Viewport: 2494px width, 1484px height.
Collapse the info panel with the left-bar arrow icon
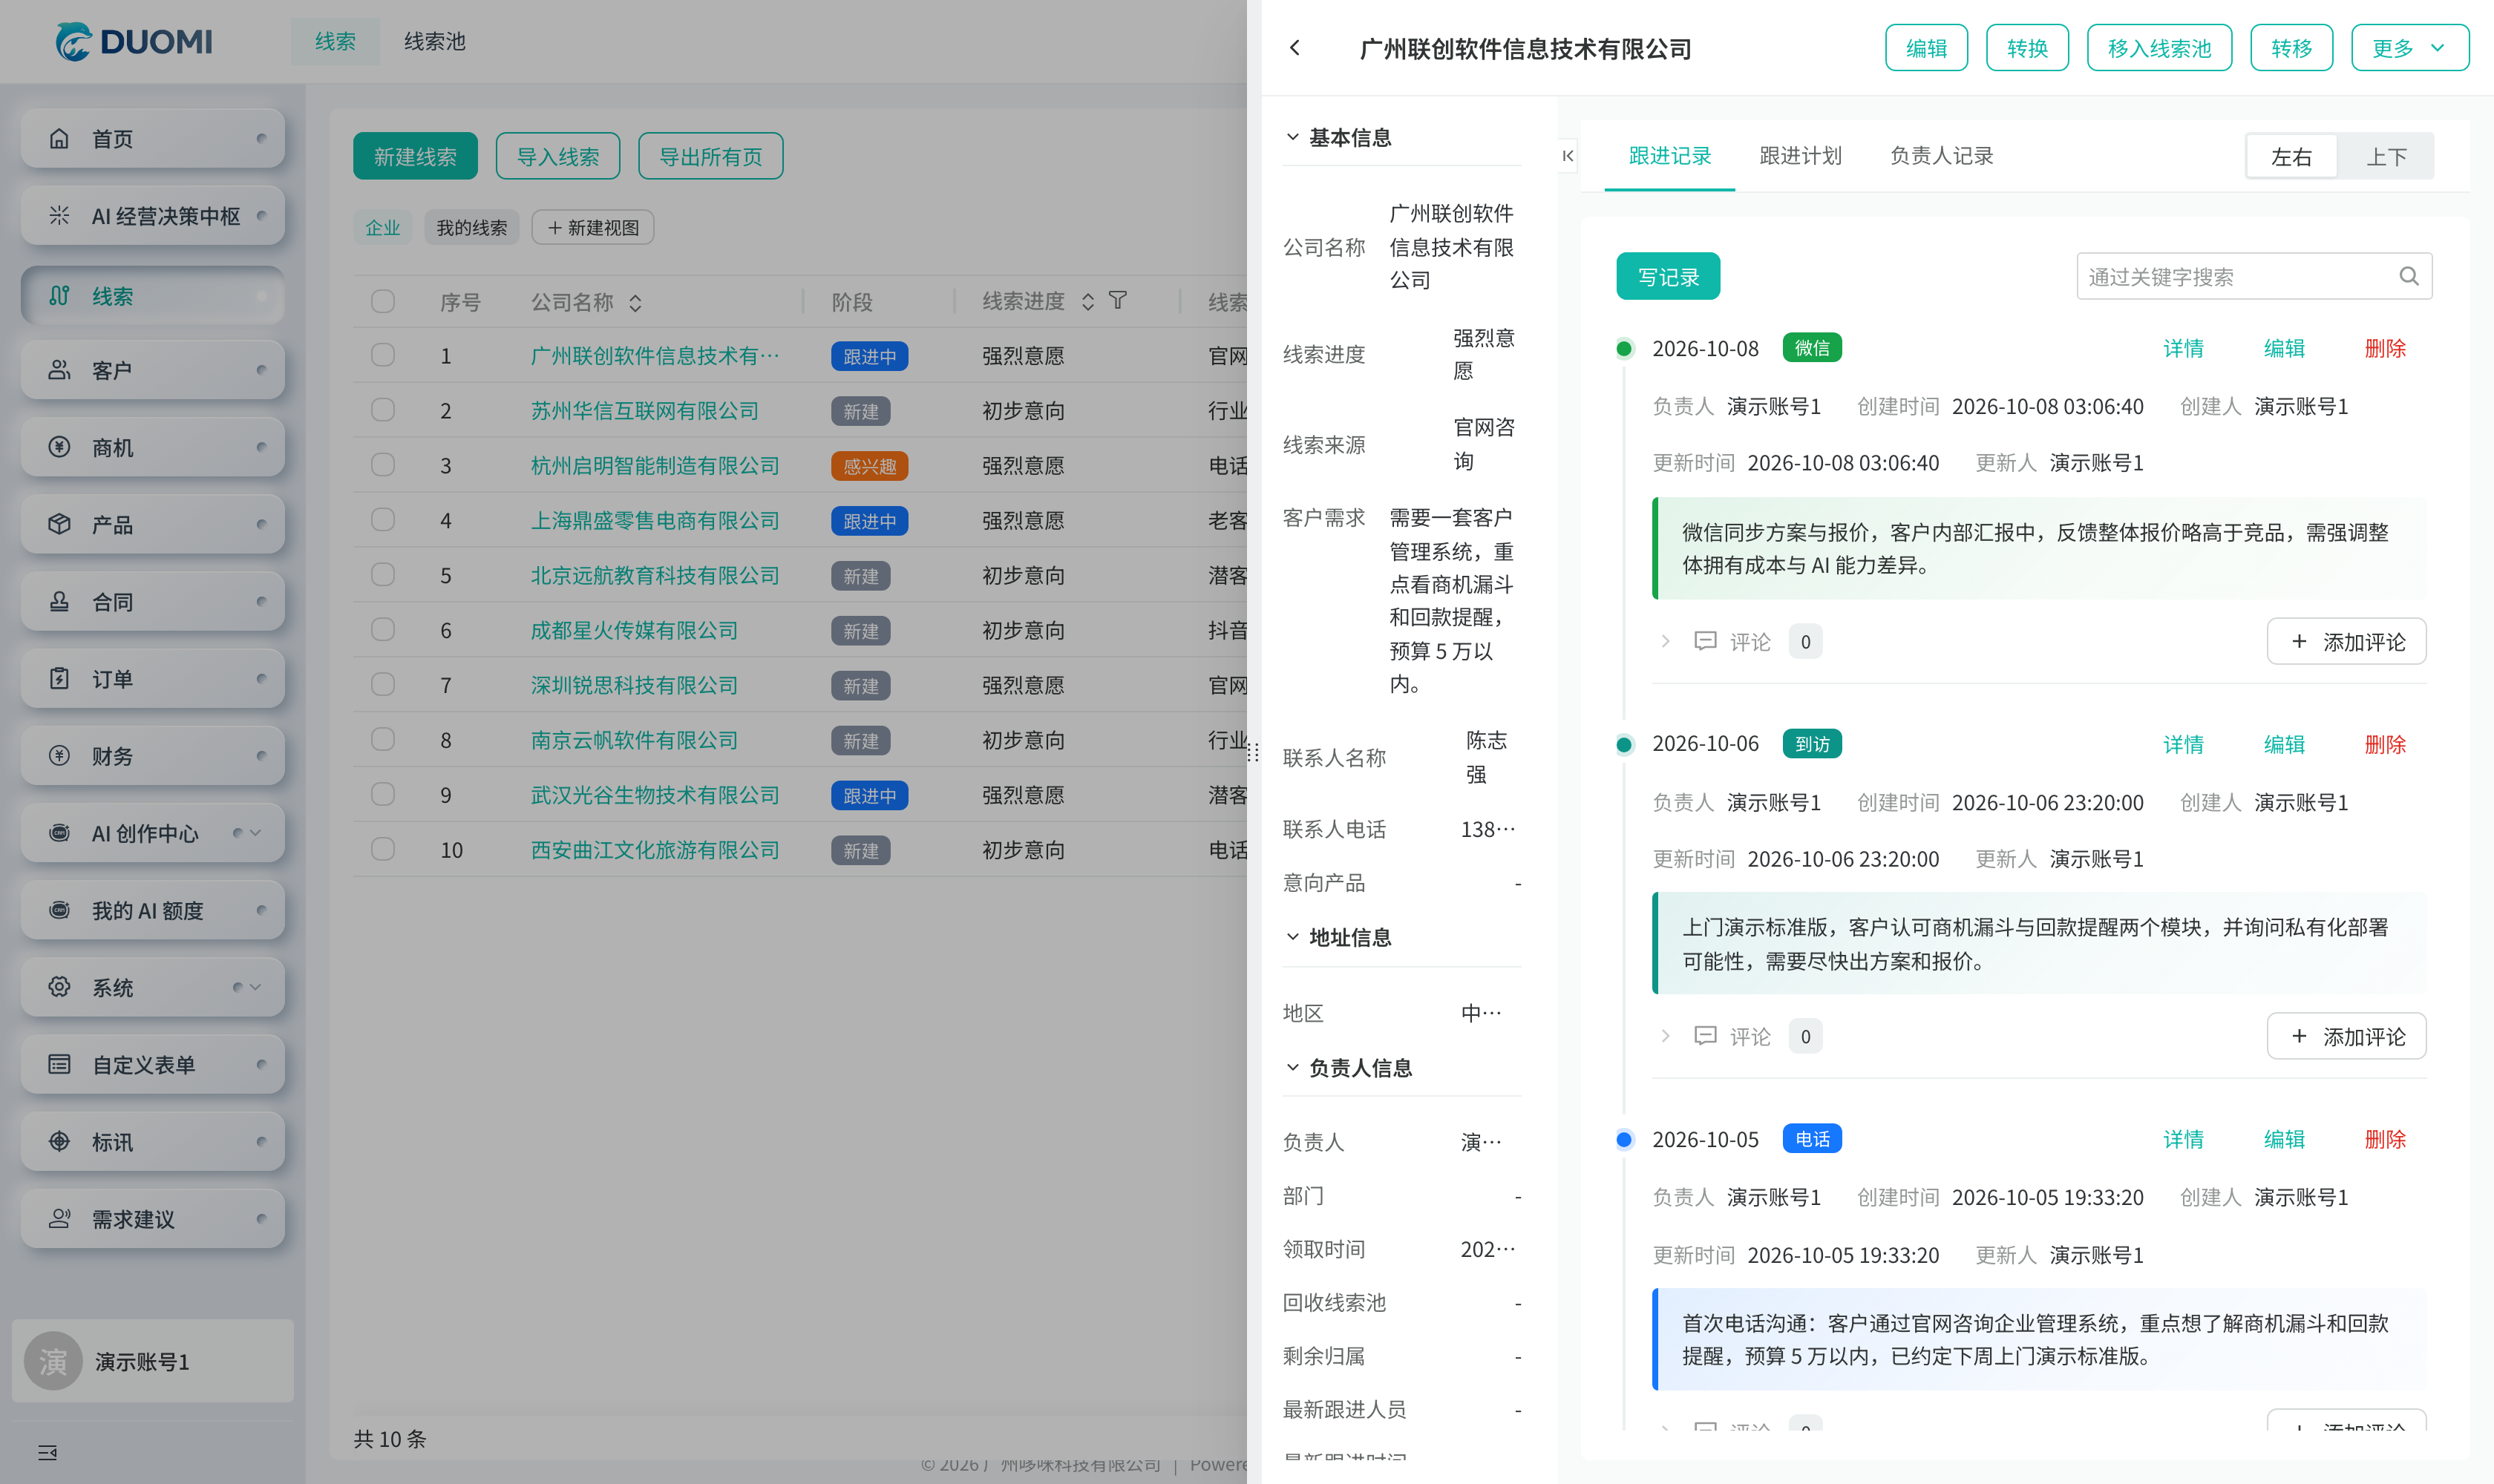1568,156
